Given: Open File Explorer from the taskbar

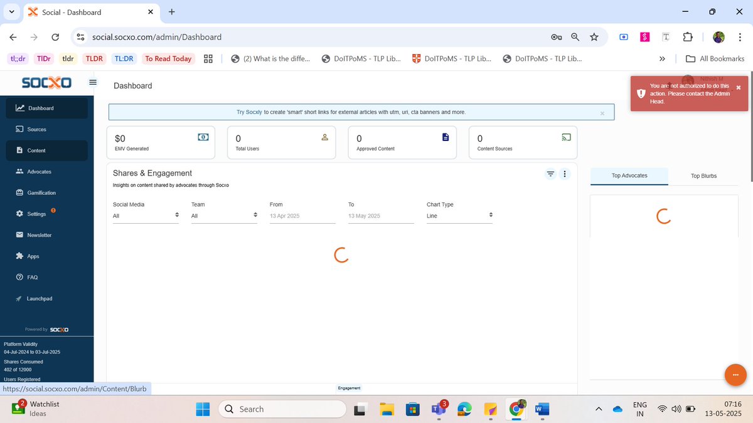Looking at the screenshot, I should [x=387, y=409].
